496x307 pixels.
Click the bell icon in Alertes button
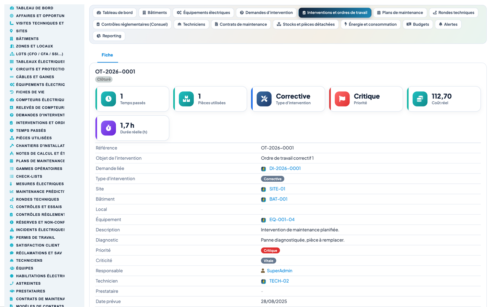click(441, 24)
